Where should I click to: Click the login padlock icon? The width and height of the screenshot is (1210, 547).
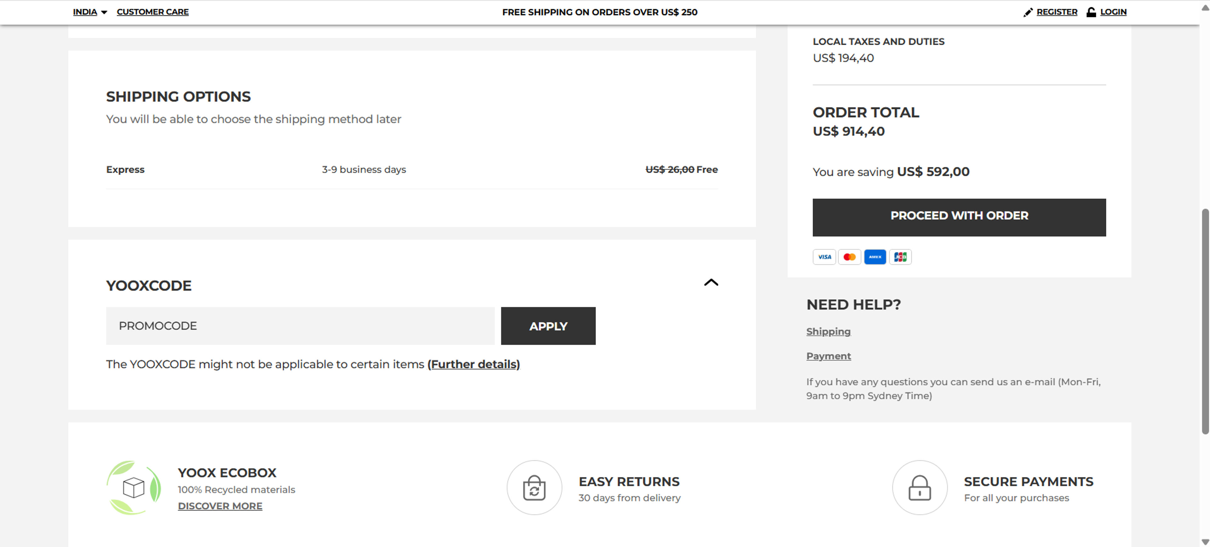click(x=1091, y=12)
